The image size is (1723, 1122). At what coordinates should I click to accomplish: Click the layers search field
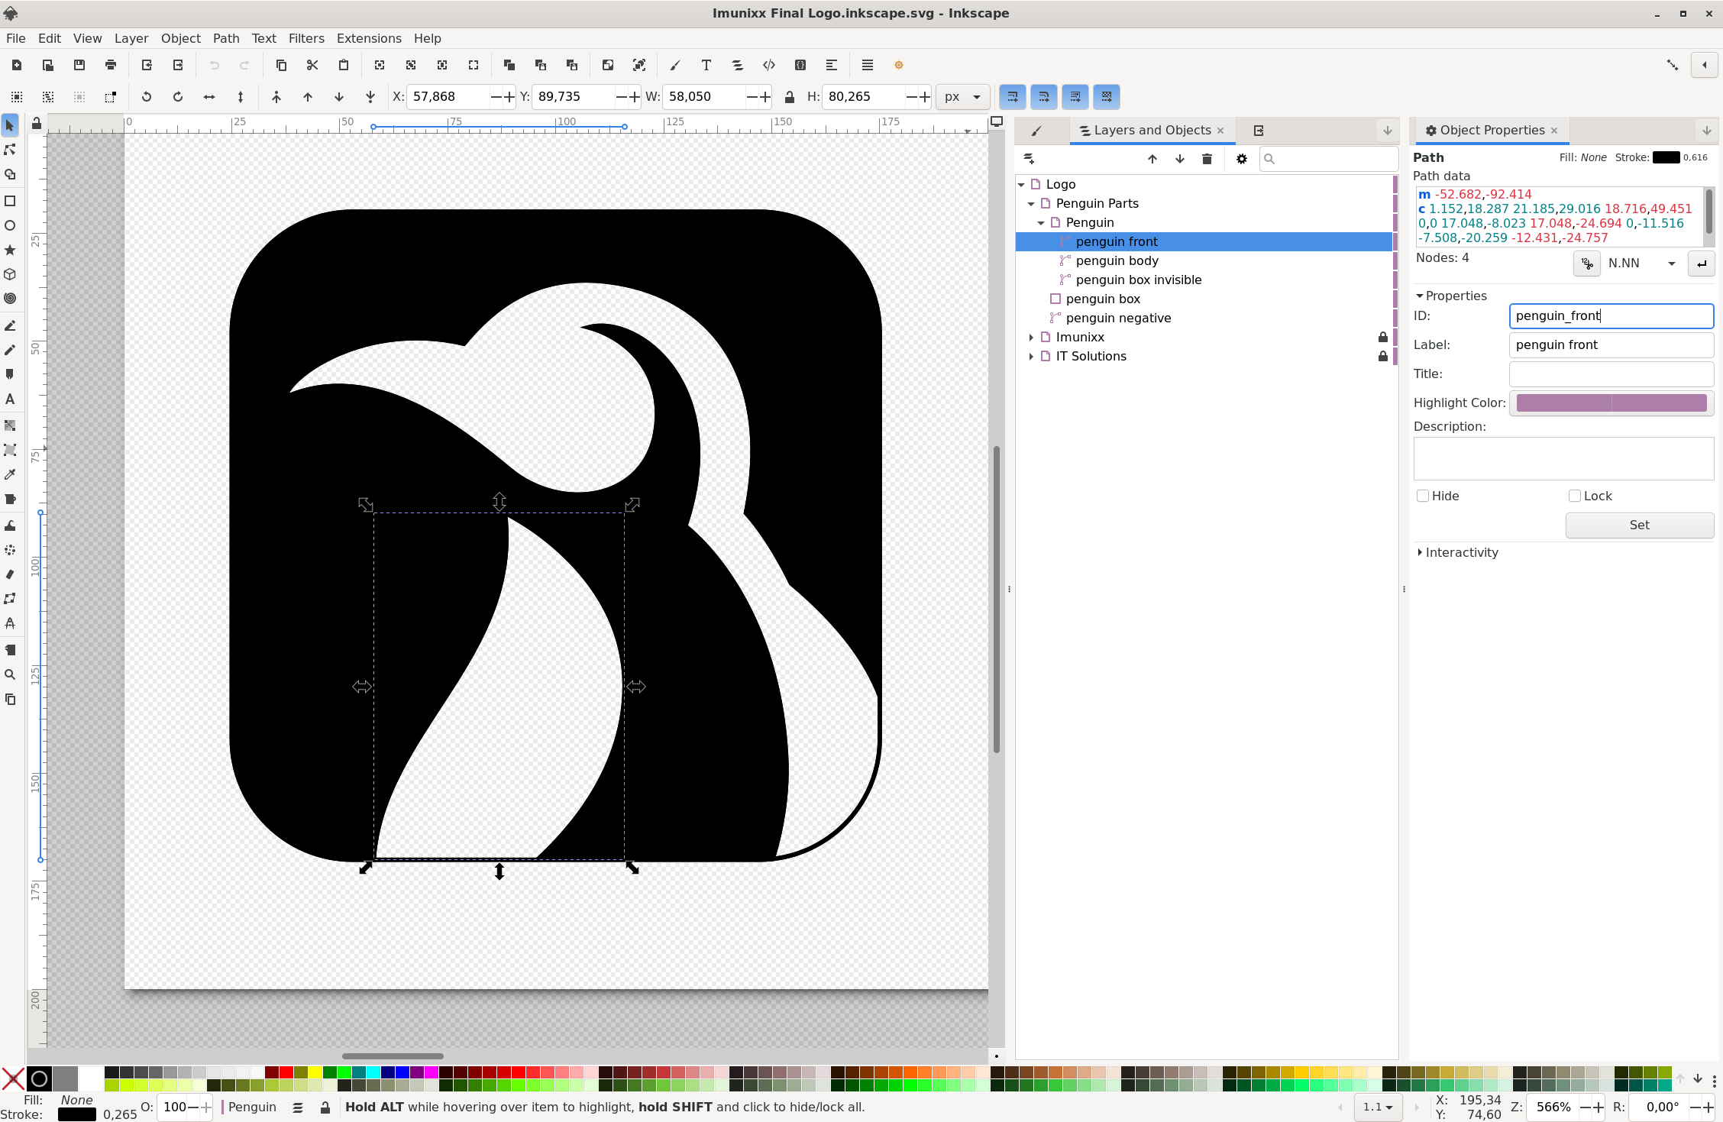1328,159
